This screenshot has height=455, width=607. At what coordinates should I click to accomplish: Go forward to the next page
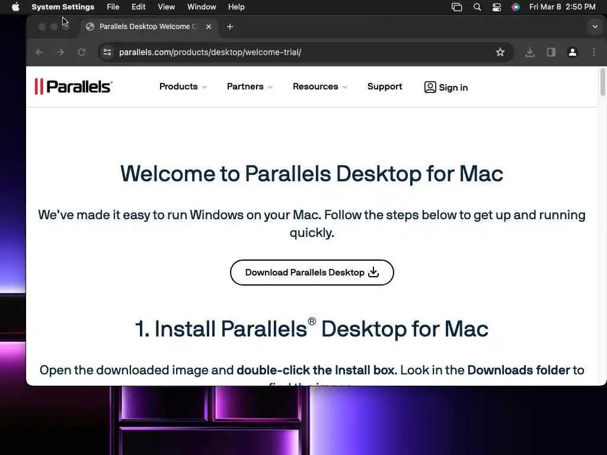tap(60, 52)
